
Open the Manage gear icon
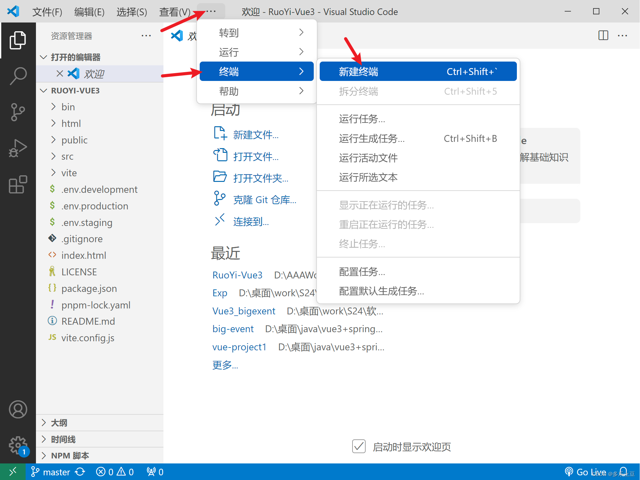pos(18,445)
